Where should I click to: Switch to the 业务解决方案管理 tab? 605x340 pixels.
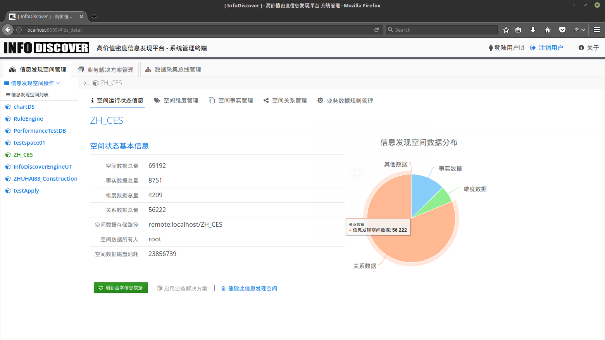pyautogui.click(x=106, y=70)
